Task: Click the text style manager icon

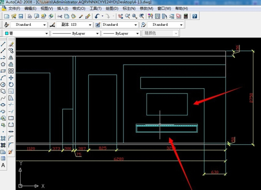Action: tap(7, 25)
